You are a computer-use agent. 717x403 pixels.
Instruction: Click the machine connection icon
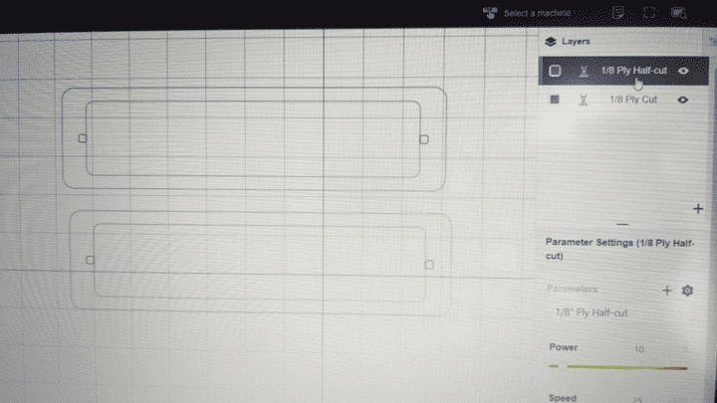pos(490,13)
